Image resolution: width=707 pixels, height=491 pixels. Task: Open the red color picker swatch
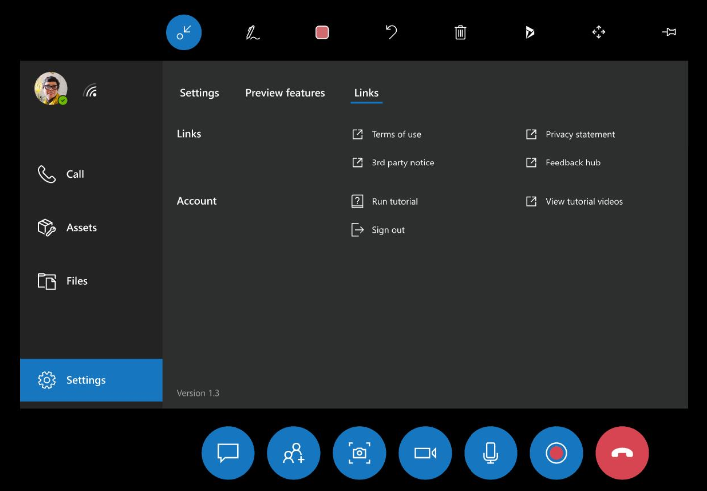tap(322, 33)
